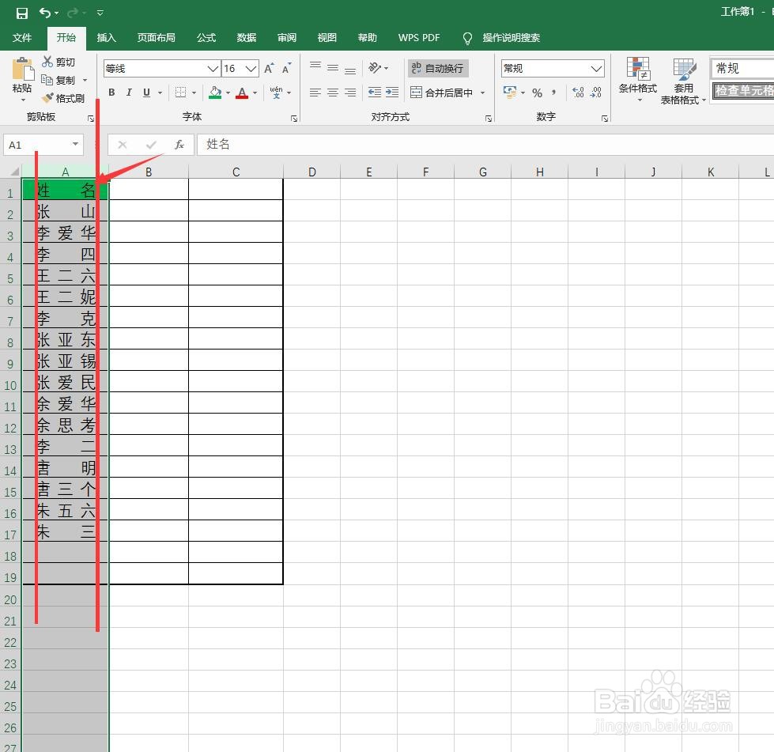The width and height of the screenshot is (774, 752).
Task: Expand 字体 dialog launcher
Action: 293,119
